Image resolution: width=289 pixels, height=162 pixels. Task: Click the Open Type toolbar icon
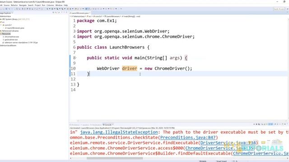pos(75,9)
